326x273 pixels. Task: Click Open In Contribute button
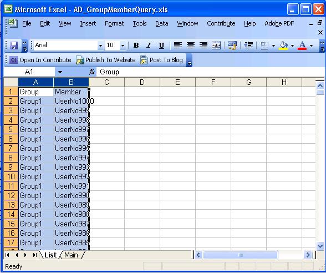coord(40,60)
